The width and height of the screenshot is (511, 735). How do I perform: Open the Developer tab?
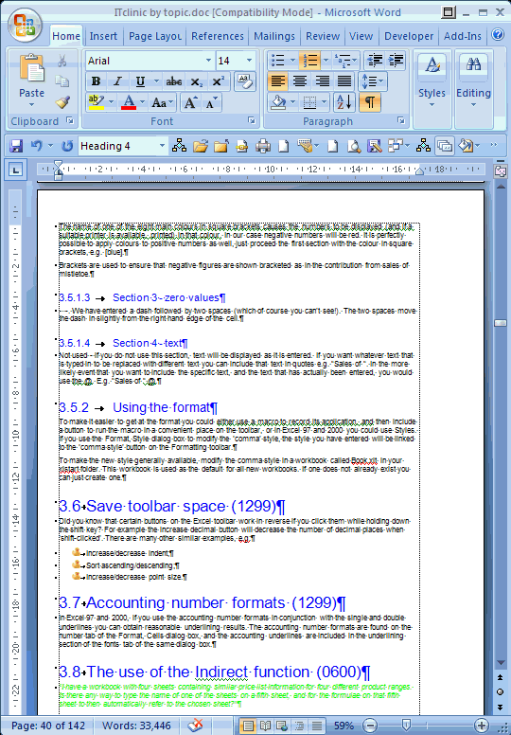click(x=409, y=36)
